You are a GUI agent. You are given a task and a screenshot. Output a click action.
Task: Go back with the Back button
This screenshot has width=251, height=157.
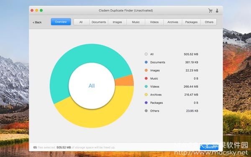(37, 22)
